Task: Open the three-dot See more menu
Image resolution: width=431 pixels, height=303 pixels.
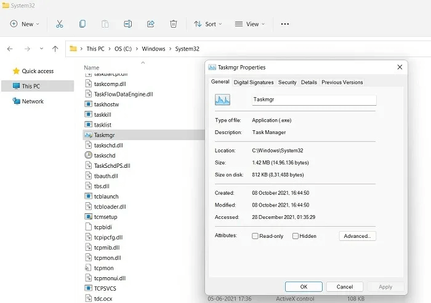Action: pyautogui.click(x=284, y=24)
